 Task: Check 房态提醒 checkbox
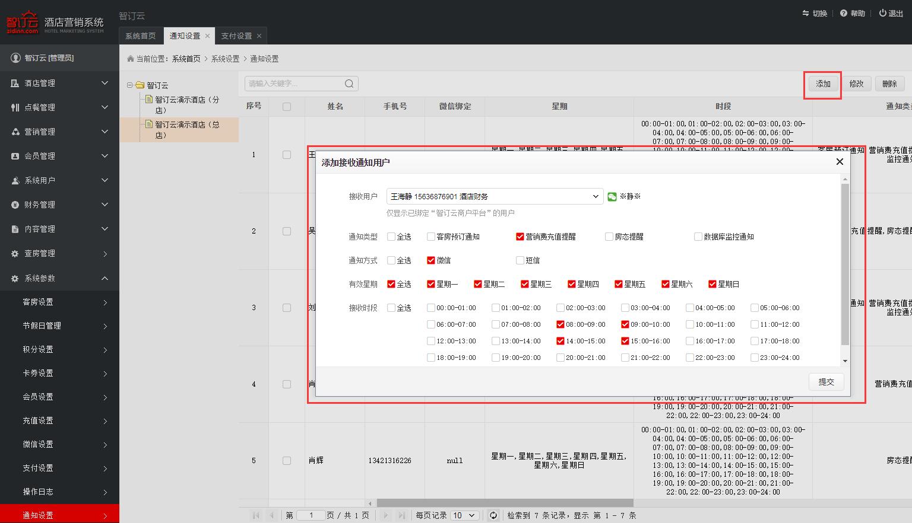pyautogui.click(x=609, y=237)
